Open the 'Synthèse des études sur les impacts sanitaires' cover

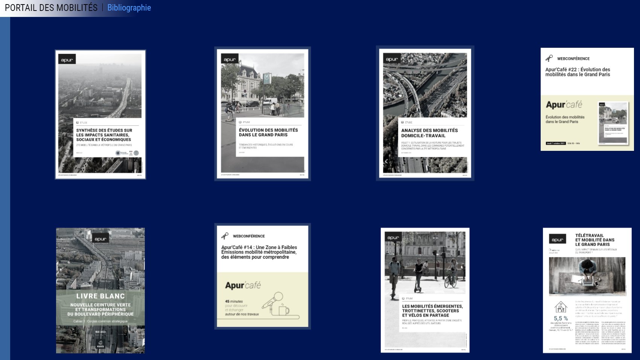pyautogui.click(x=100, y=115)
